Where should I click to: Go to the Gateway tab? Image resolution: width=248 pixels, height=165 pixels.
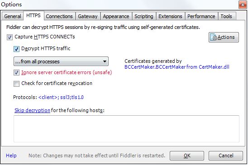pos(88,16)
